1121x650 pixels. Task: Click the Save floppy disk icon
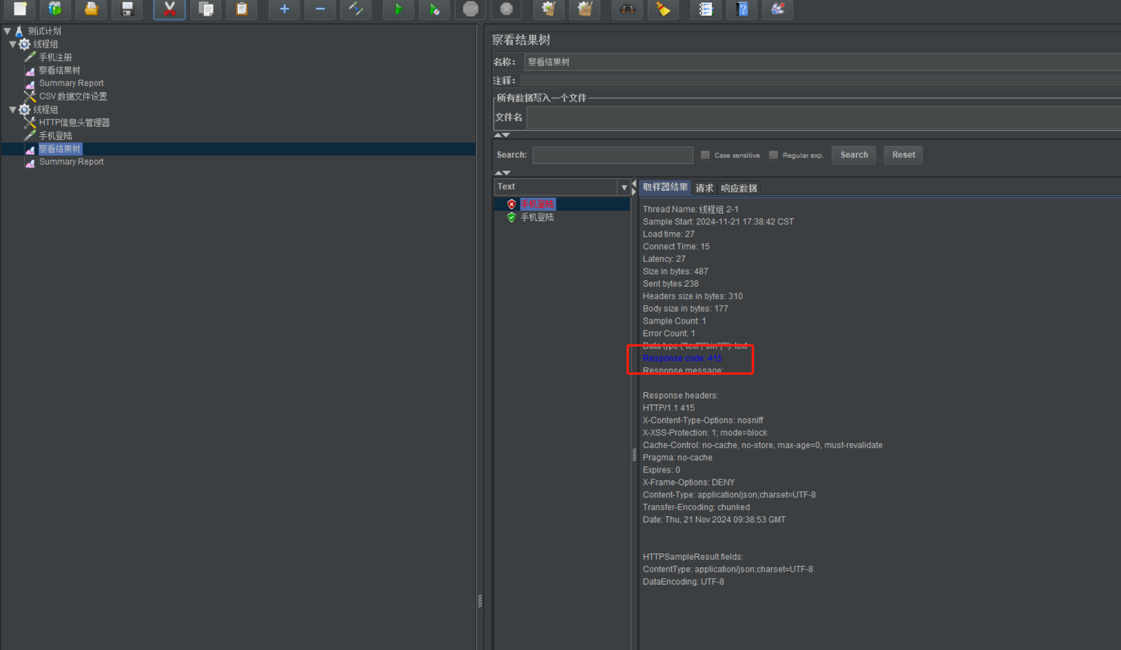tap(127, 9)
